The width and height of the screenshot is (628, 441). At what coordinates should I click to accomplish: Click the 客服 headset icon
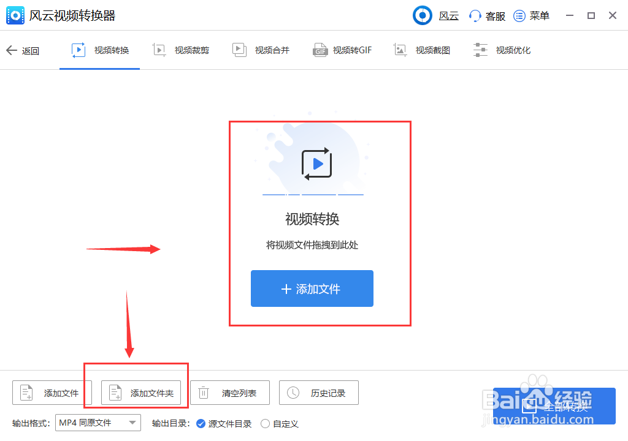point(475,16)
